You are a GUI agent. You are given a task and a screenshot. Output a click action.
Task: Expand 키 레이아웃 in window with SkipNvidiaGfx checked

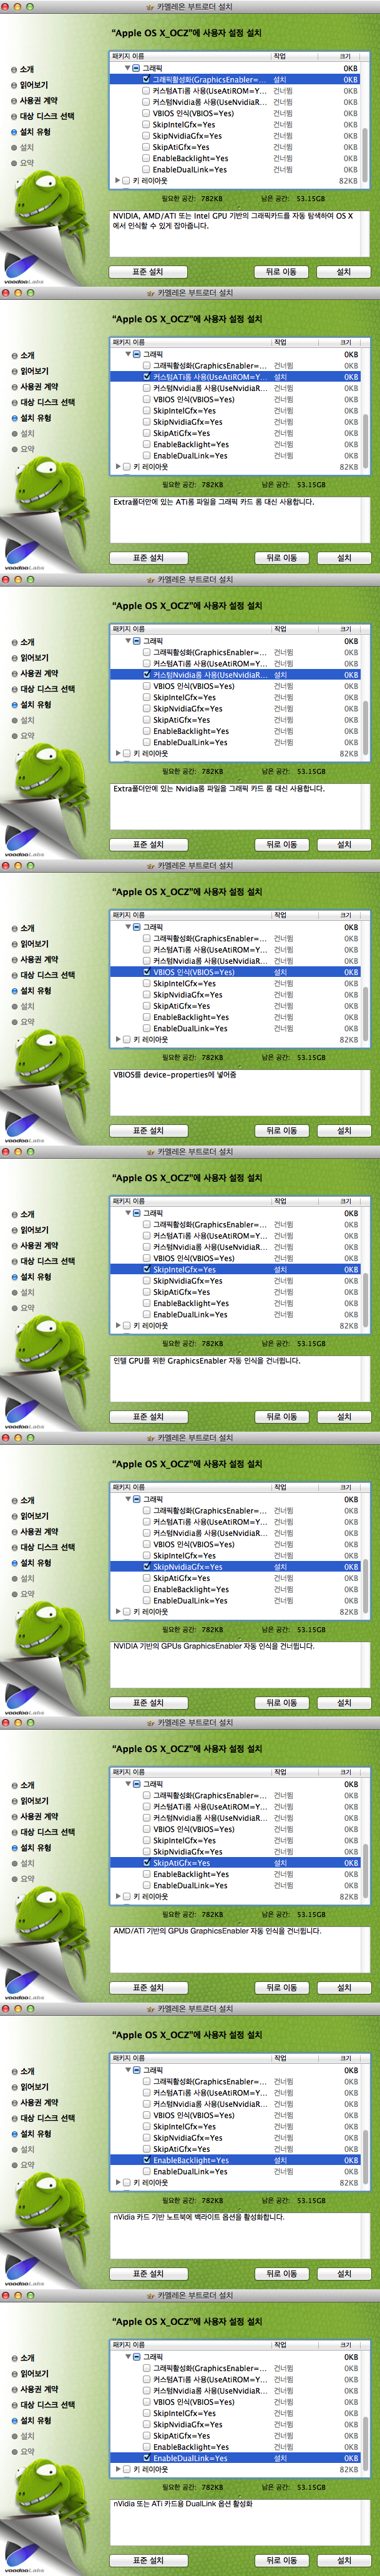click(x=117, y=1612)
